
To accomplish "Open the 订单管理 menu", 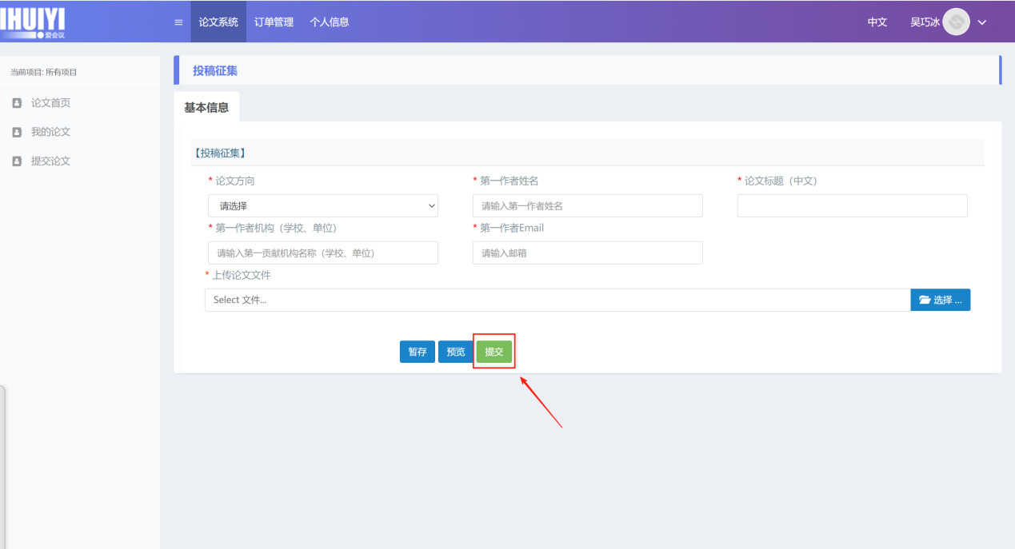I will click(274, 22).
